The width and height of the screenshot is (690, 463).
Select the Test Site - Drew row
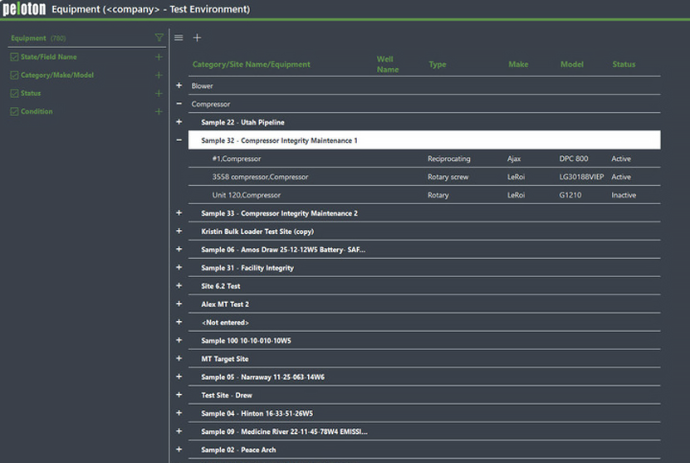[x=227, y=396]
